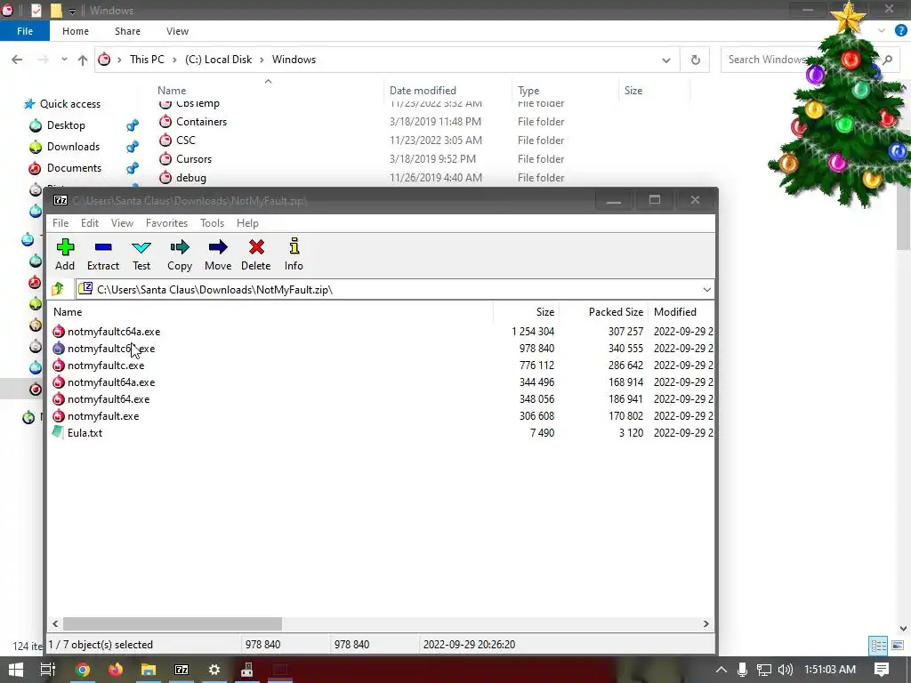Expand Explorer address bar history dropdown
Image resolution: width=911 pixels, height=683 pixels.
click(x=665, y=60)
